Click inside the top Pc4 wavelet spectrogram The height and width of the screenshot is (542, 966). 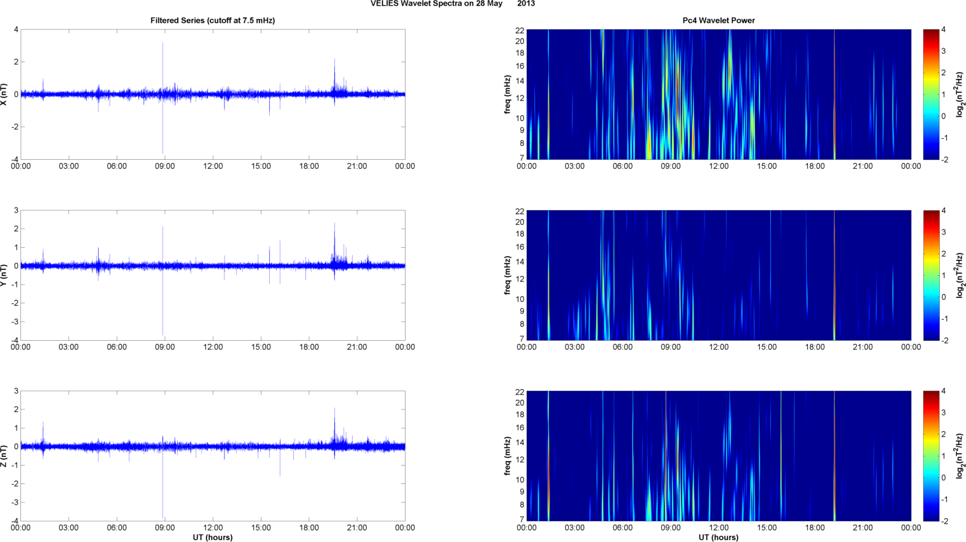pos(719,94)
